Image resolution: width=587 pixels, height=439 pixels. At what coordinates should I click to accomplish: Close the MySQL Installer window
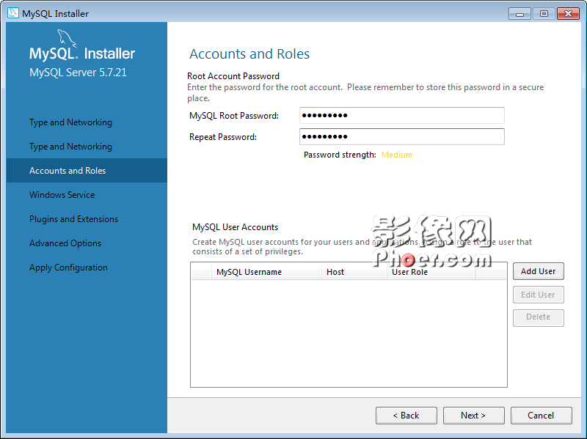click(568, 14)
